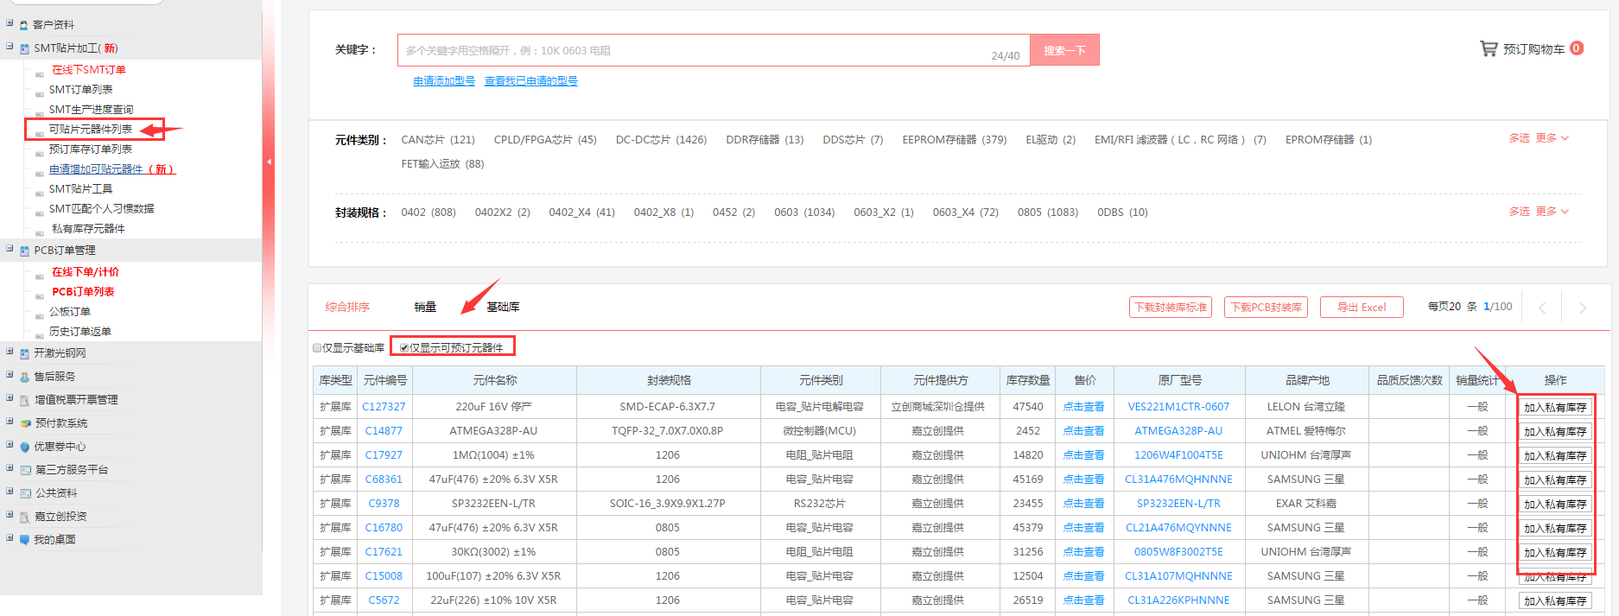This screenshot has height=616, width=1619.
Task: Click the 预付款系统 icon in sidebar
Action: click(x=25, y=423)
